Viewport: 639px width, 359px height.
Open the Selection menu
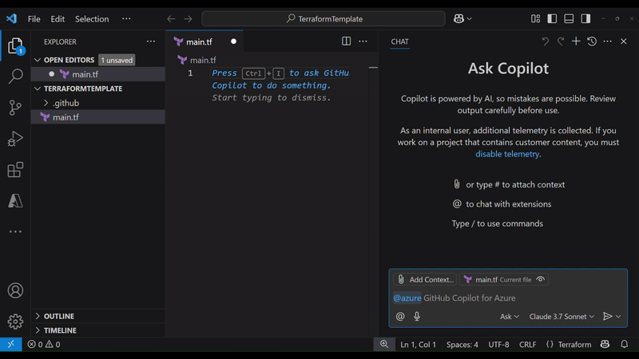[92, 18]
